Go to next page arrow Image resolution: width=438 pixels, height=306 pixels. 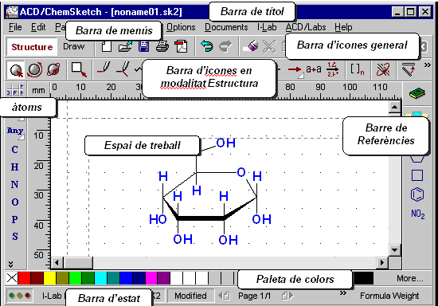tap(287, 296)
